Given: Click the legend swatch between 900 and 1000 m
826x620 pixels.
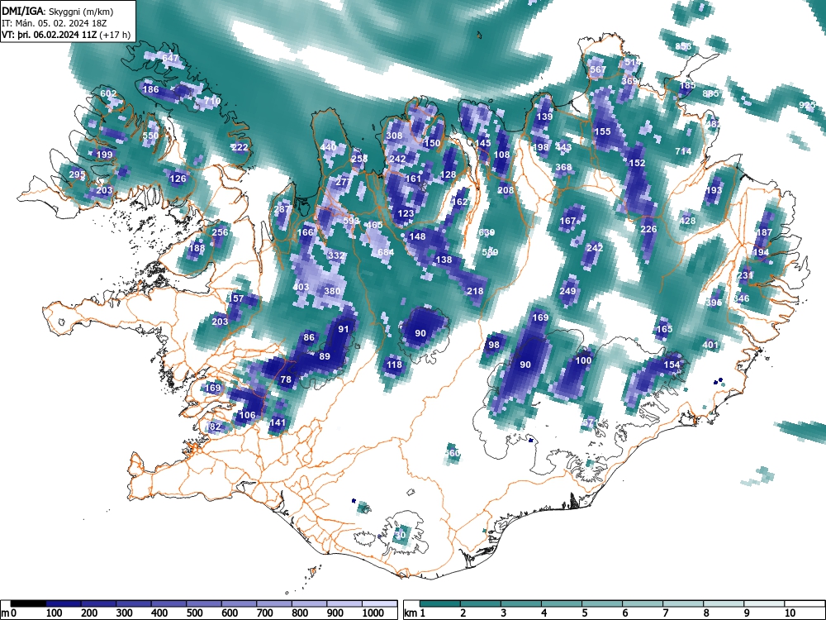Looking at the screenshot, I should click(x=344, y=603).
